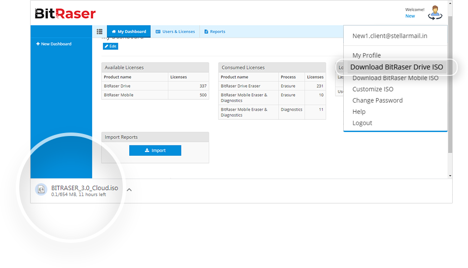The height and width of the screenshot is (268, 468).
Task: Open Help from the user menu
Action: click(359, 112)
